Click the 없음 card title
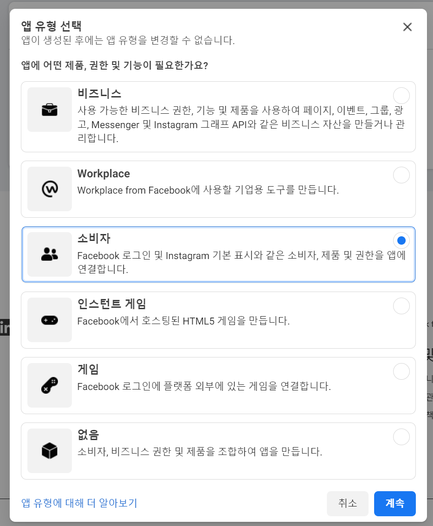This screenshot has width=433, height=526. [88, 435]
